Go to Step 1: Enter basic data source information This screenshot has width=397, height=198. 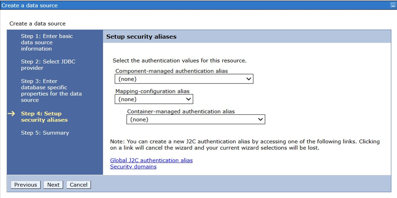[47, 42]
